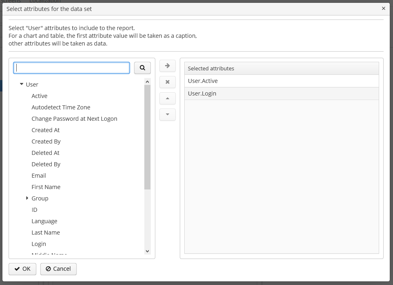Move attribute right using arrow icon
393x285 pixels.
(x=167, y=65)
